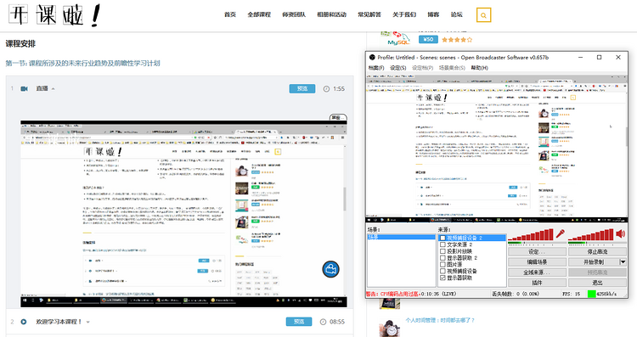Open 关于我们 in the site navigation

pyautogui.click(x=404, y=14)
